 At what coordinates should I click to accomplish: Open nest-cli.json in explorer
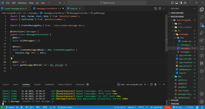[183, 91]
